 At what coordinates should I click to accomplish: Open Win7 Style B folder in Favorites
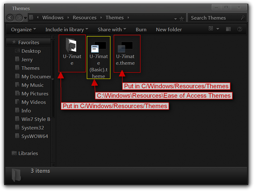(36, 119)
